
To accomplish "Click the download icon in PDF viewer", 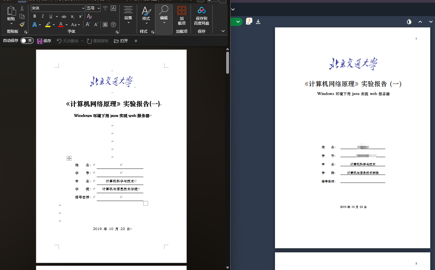I will click(x=258, y=22).
